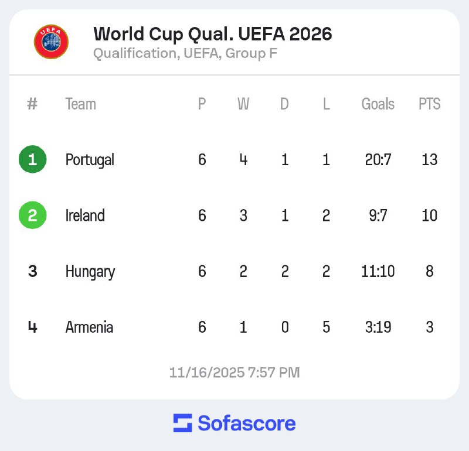Click the D draws column header
Image resolution: width=469 pixels, height=451 pixels.
click(284, 104)
